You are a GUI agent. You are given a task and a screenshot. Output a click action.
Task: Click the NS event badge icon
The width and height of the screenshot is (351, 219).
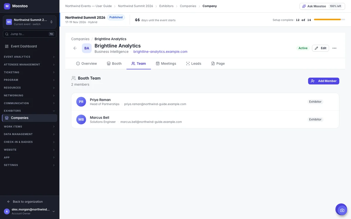[9, 22]
